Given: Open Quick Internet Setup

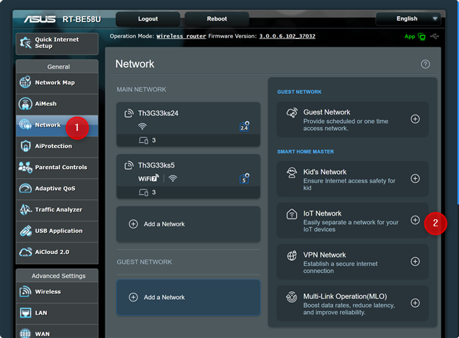Looking at the screenshot, I should (x=57, y=43).
